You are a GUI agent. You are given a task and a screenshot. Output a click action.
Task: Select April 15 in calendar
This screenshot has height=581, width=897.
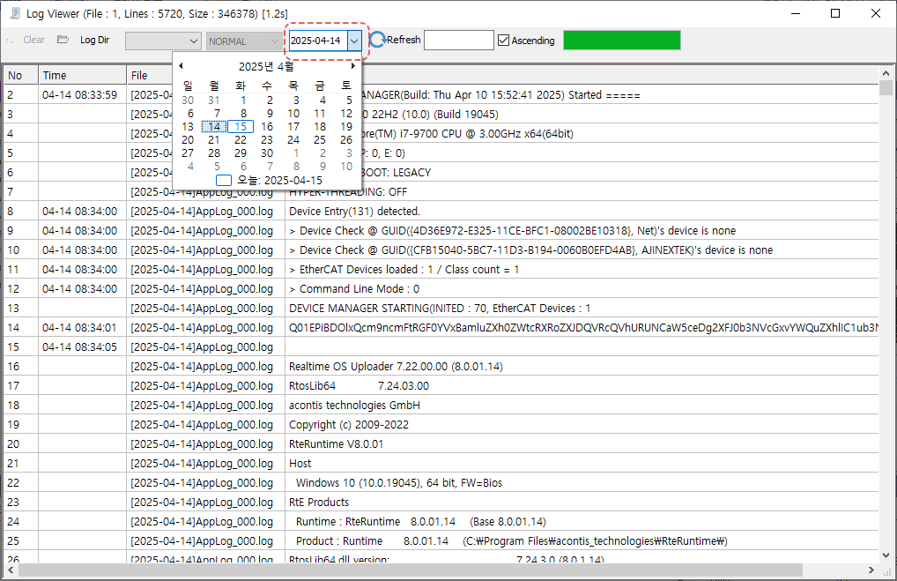(241, 126)
